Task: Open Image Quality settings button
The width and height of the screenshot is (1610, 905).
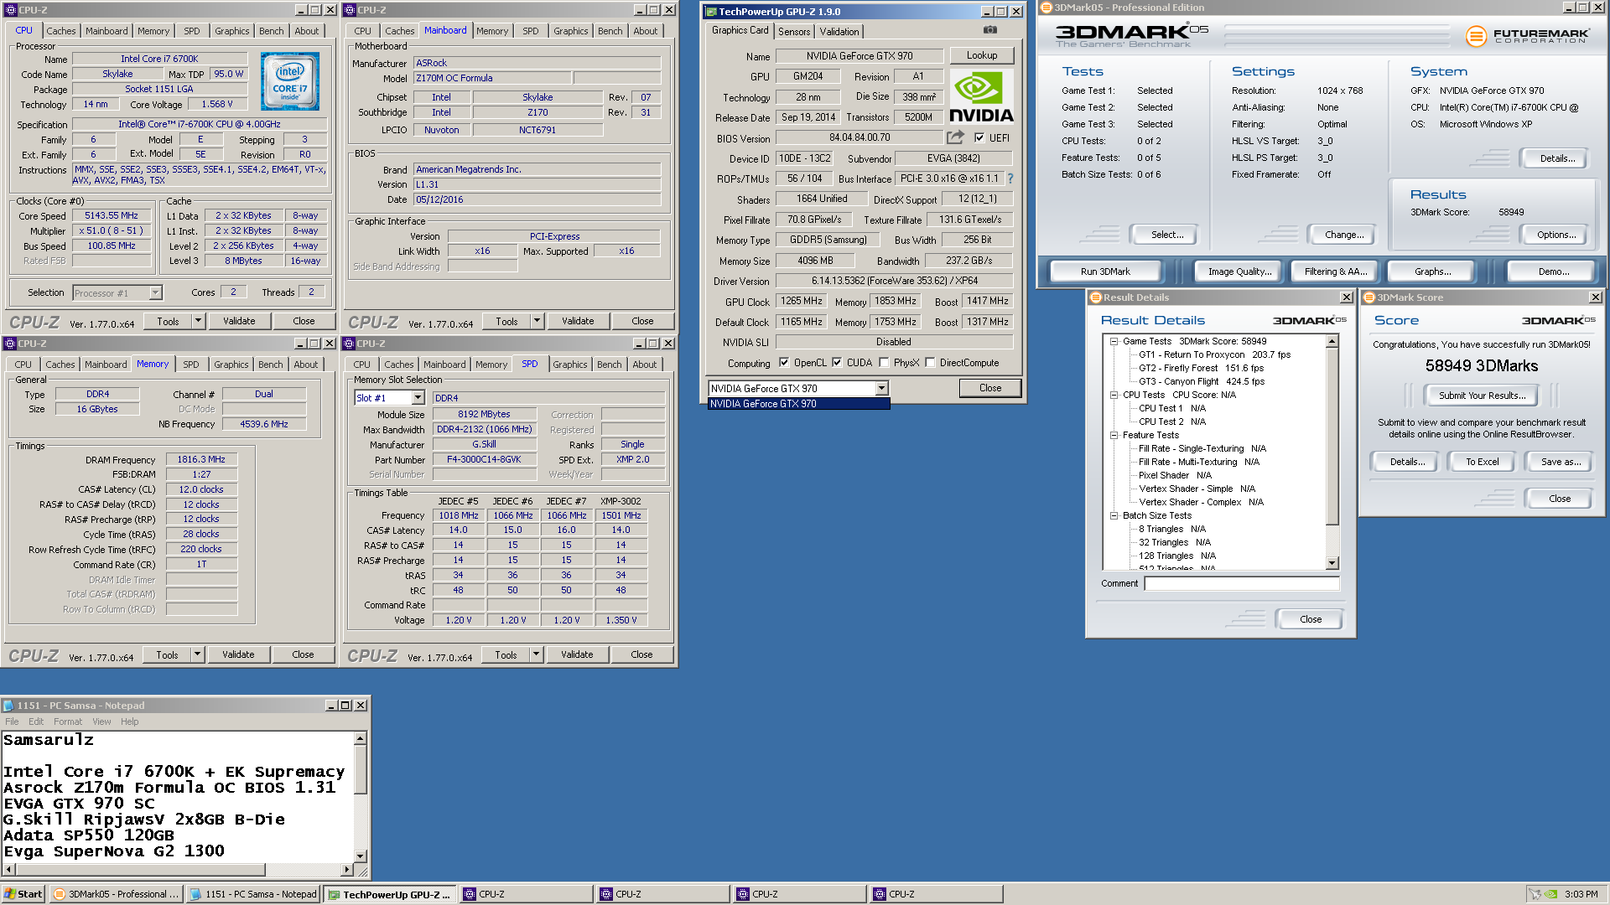Action: [1239, 271]
